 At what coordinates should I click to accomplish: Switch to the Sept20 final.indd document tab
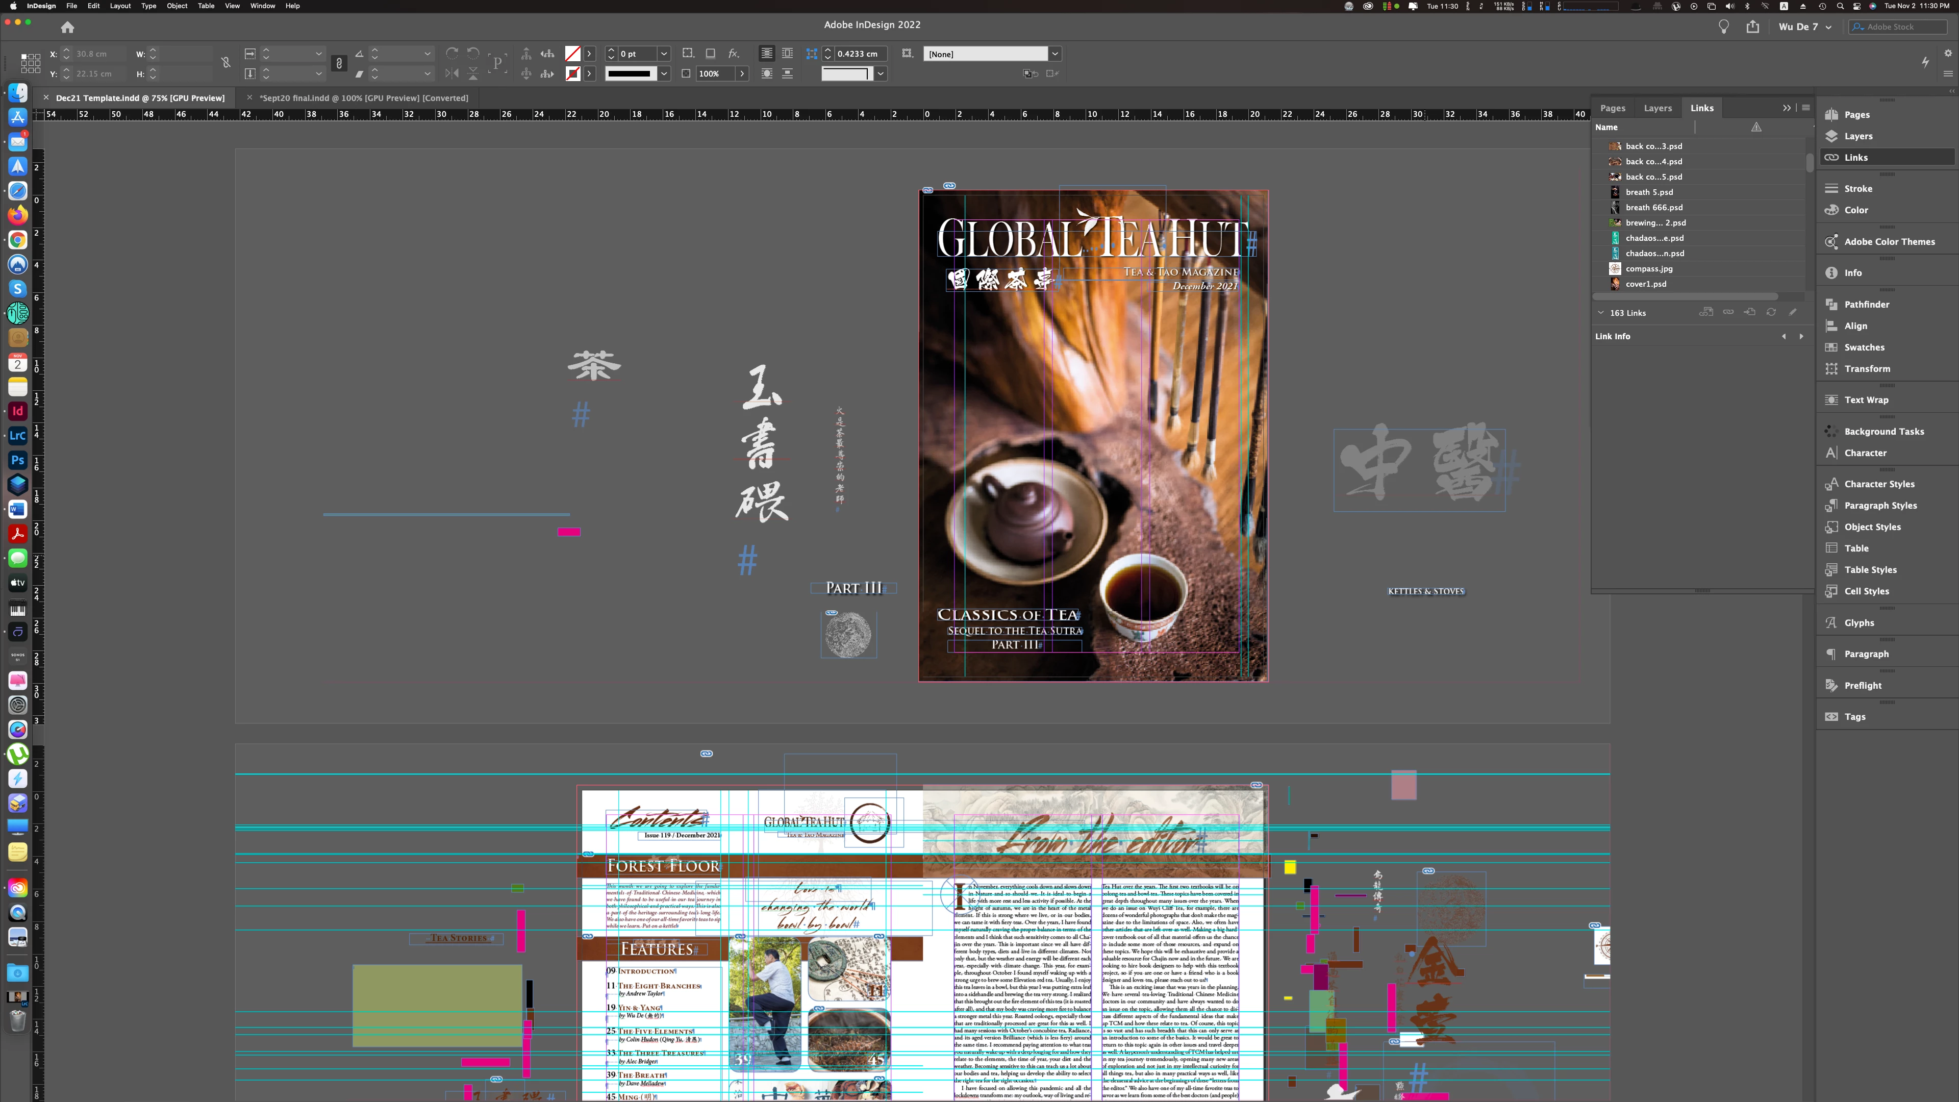364,98
